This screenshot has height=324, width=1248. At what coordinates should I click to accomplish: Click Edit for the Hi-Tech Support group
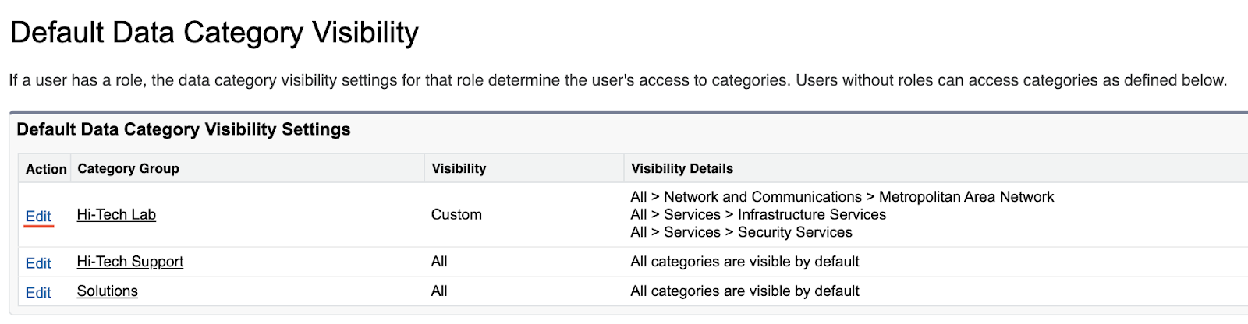38,263
